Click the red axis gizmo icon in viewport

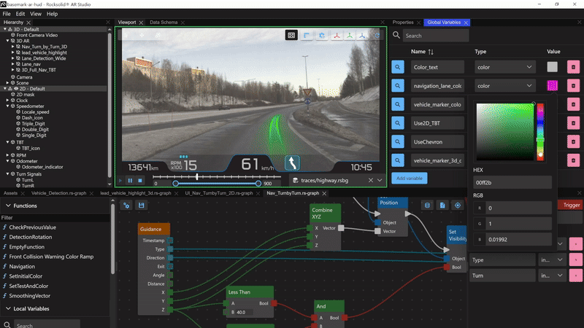(336, 35)
